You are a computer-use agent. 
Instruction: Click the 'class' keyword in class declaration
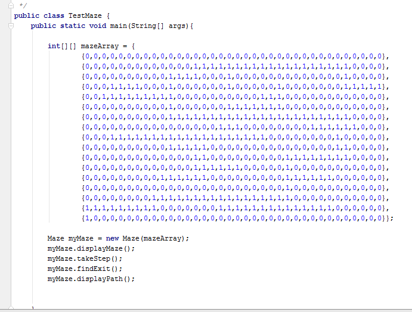(55, 15)
